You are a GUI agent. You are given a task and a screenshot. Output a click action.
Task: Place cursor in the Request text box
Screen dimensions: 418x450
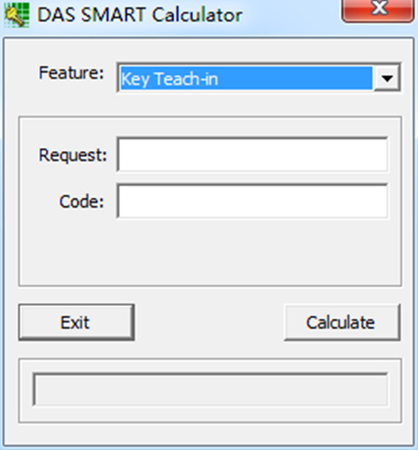pyautogui.click(x=252, y=154)
